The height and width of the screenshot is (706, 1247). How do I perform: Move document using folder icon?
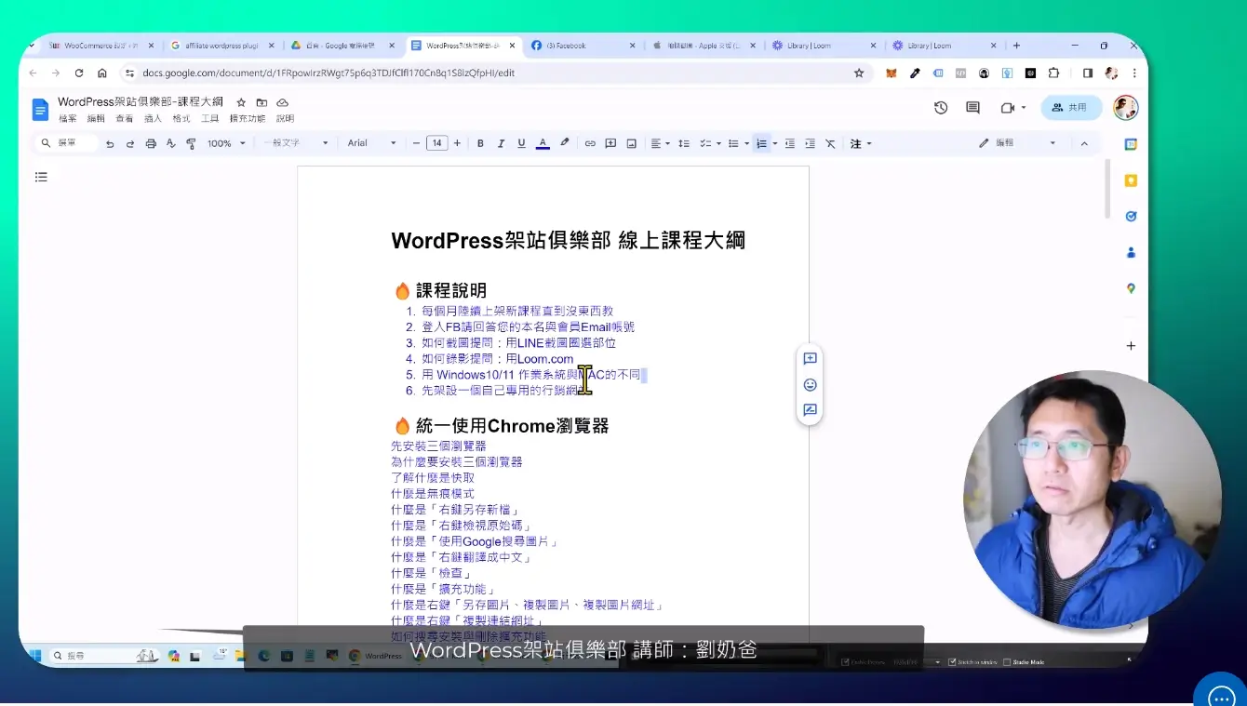pyautogui.click(x=261, y=102)
